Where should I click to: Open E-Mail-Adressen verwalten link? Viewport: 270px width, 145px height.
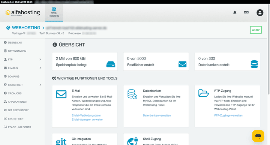[87, 120]
